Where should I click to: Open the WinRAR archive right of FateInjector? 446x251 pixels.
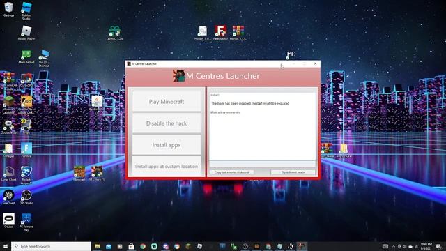tap(238, 33)
